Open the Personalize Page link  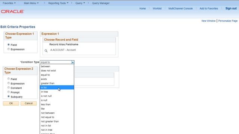coord(228,21)
